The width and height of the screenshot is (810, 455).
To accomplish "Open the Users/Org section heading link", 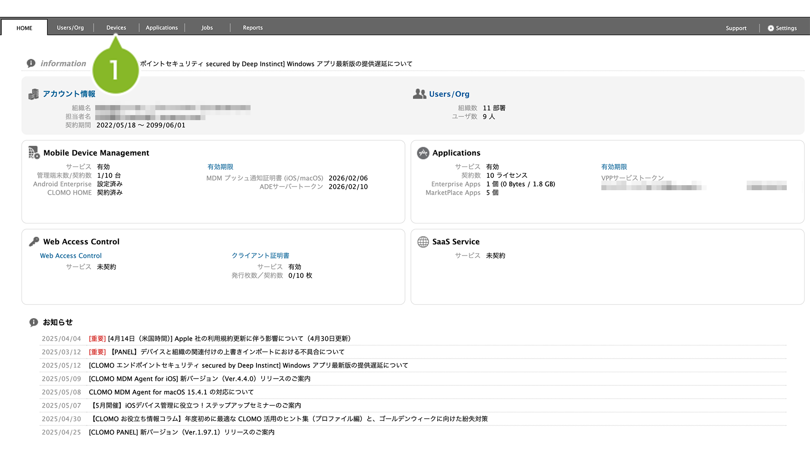I will [449, 94].
